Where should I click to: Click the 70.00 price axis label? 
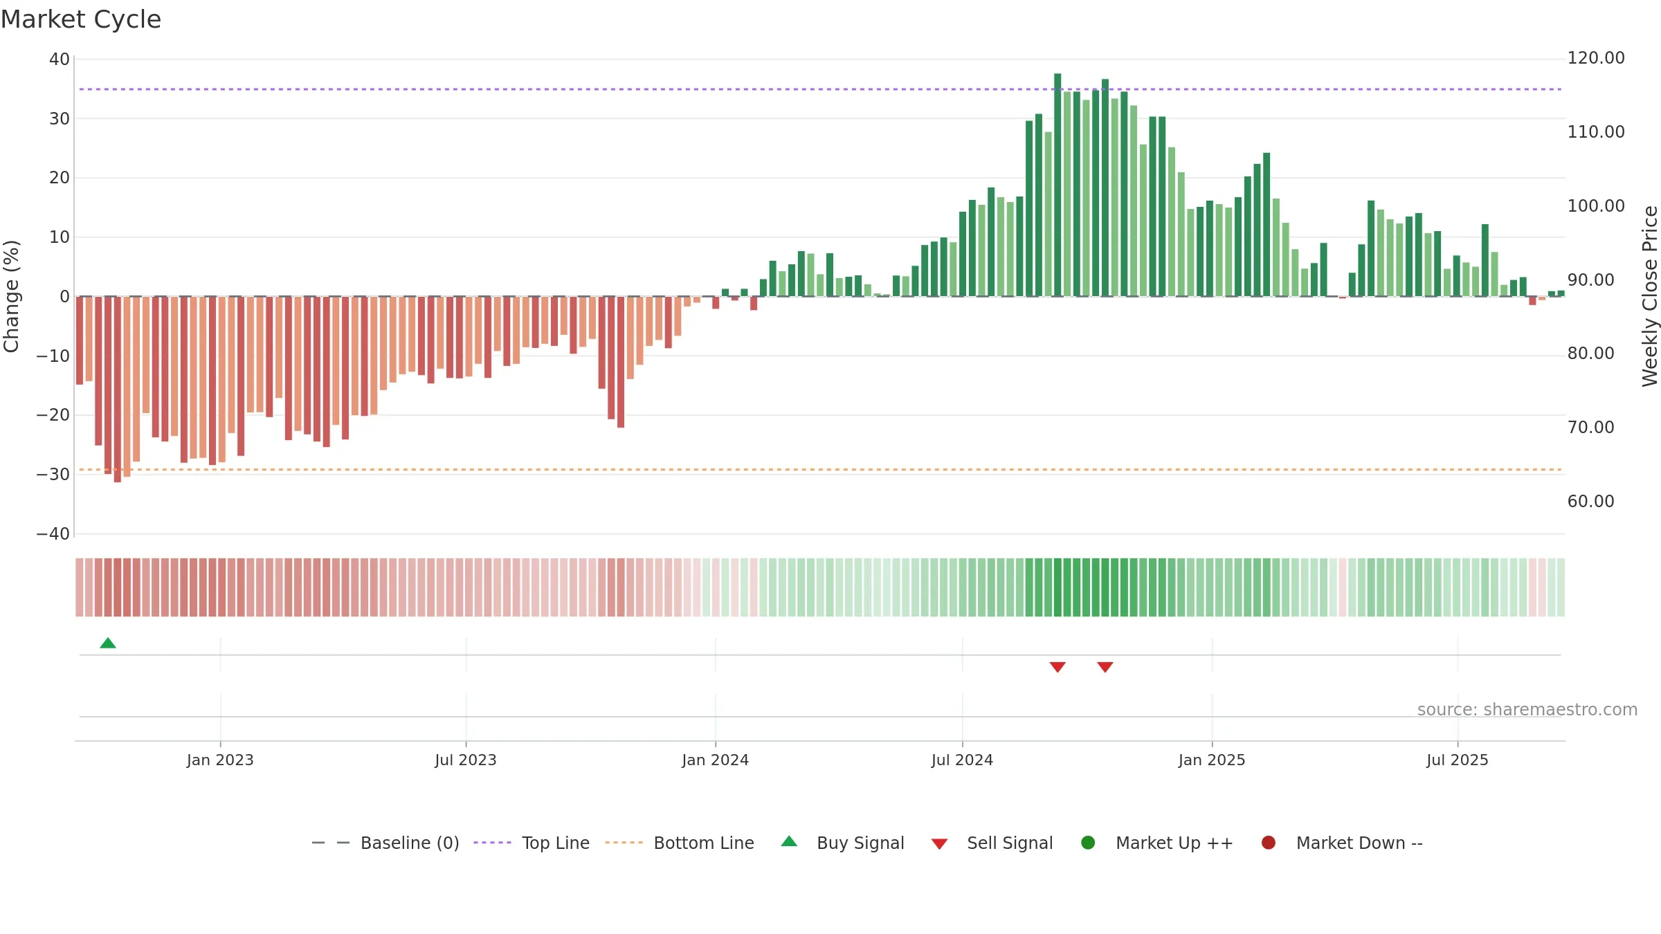(x=1591, y=428)
